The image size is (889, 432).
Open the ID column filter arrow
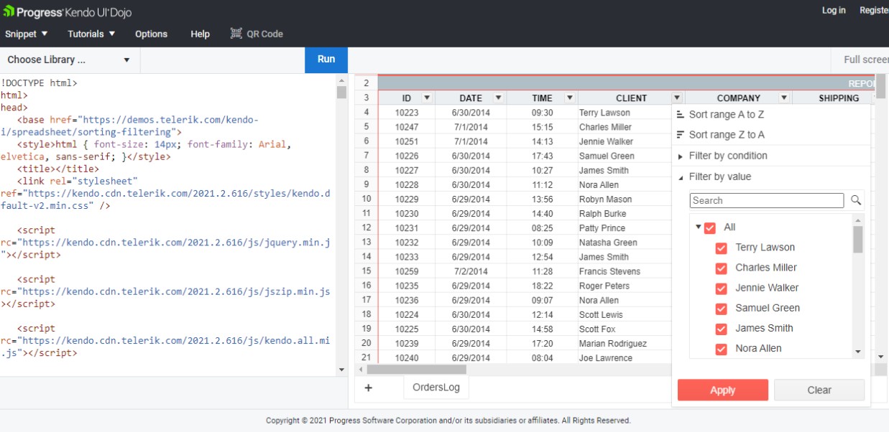[426, 98]
